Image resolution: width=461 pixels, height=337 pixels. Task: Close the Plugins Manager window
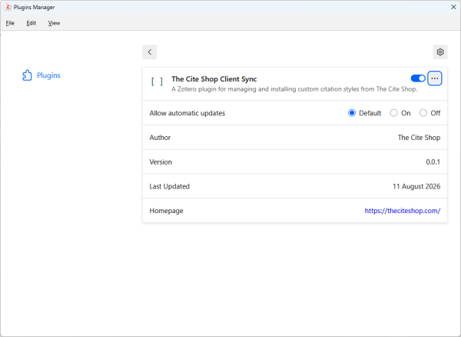pyautogui.click(x=453, y=7)
